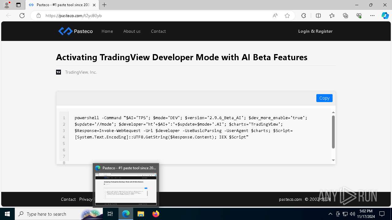Open the notification center icon
The width and height of the screenshot is (392, 220).
point(382,214)
